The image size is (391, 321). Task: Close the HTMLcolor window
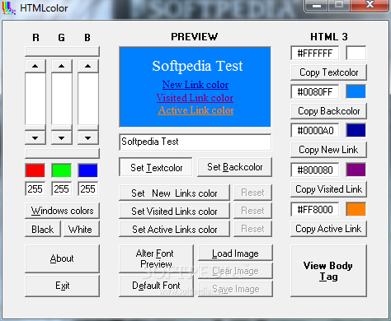(x=370, y=5)
